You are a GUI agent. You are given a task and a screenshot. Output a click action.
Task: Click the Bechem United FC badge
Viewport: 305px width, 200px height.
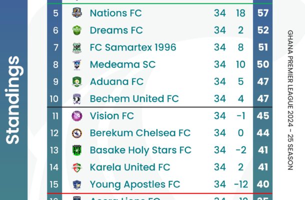click(x=77, y=99)
